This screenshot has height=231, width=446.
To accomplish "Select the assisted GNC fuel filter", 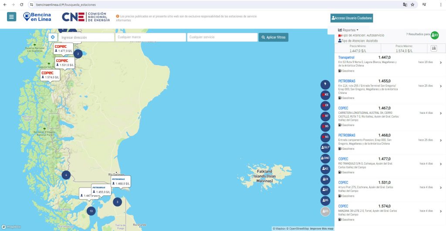I will coord(325,158).
